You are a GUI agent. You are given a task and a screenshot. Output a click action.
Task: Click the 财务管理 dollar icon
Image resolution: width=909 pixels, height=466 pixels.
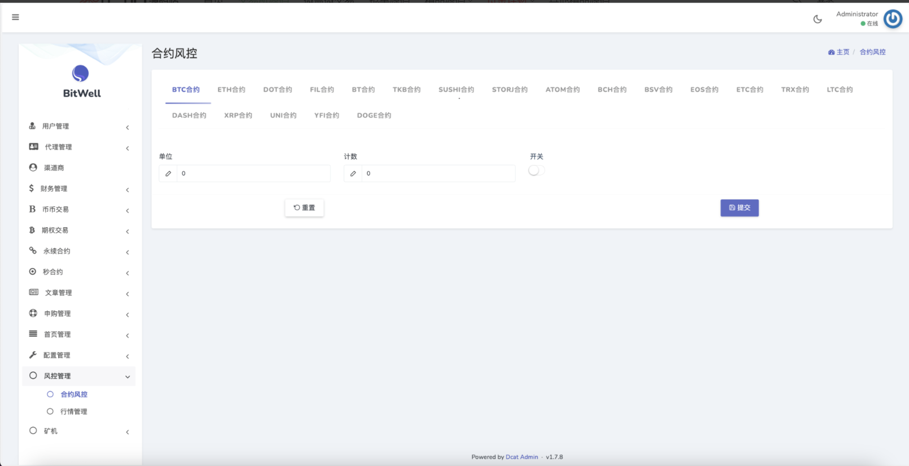32,188
